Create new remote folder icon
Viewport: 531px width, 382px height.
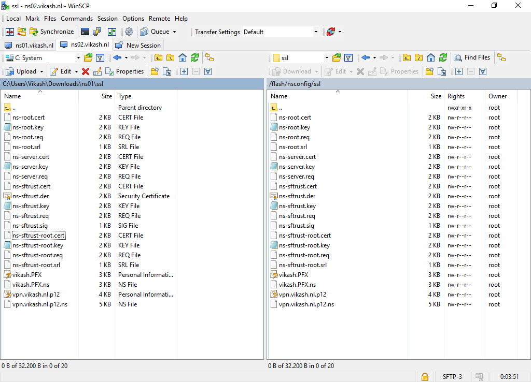click(429, 71)
